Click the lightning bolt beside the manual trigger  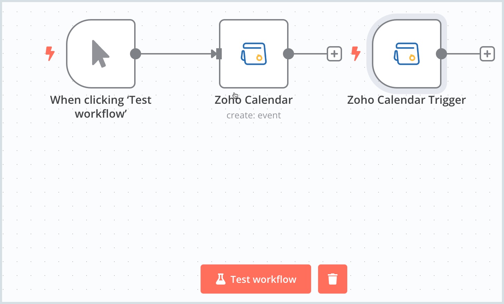pyautogui.click(x=50, y=53)
